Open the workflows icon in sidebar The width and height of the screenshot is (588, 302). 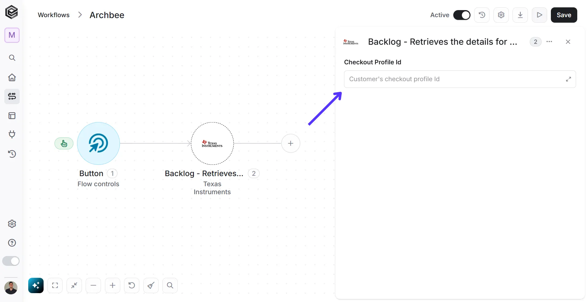(12, 96)
